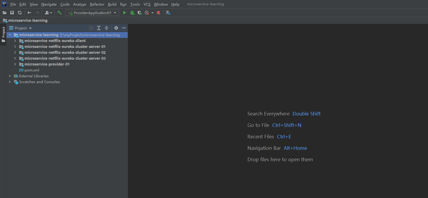Click the Save All disk icon
Viewport: 428px width, 198px height.
coord(12,13)
